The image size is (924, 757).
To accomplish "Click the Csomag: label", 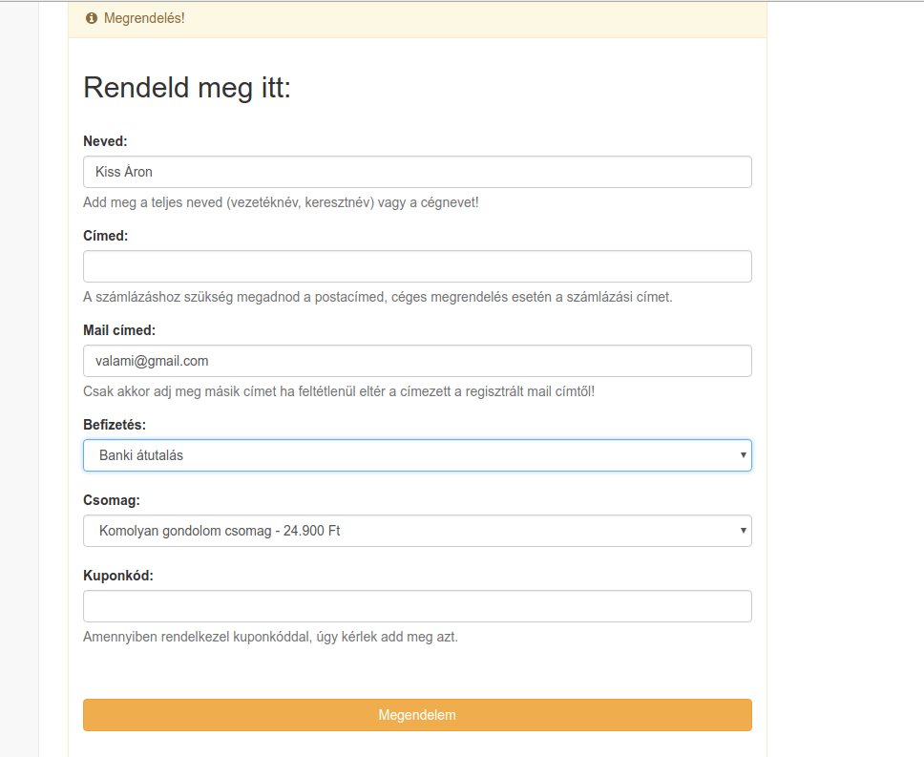I will (112, 500).
